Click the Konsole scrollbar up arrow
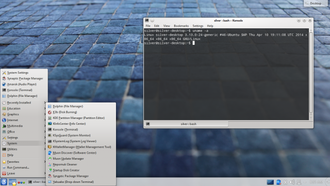 pyautogui.click(x=311, y=30)
